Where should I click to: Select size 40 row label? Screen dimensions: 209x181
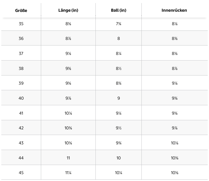[21, 98]
